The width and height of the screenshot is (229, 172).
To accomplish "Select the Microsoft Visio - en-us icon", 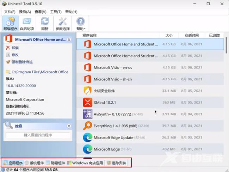I will [88, 67].
